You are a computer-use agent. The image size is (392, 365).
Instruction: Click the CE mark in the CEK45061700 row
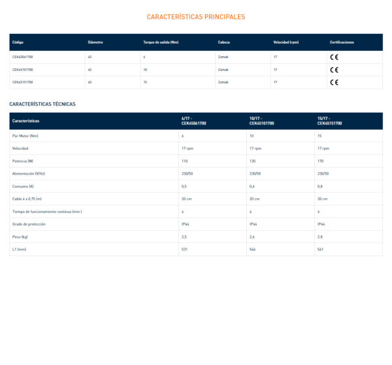tap(334, 57)
